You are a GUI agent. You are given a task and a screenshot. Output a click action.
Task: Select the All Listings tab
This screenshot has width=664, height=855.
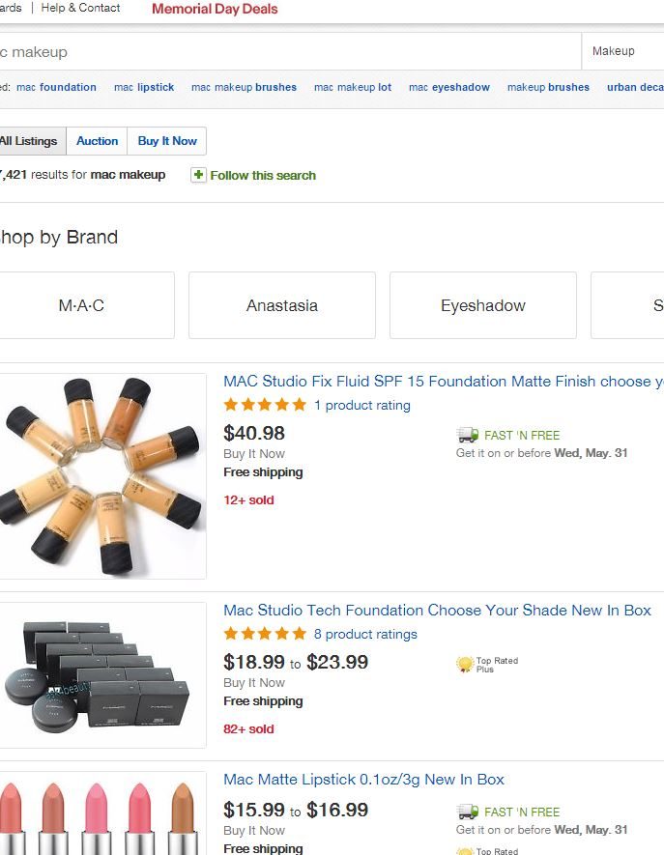(30, 141)
